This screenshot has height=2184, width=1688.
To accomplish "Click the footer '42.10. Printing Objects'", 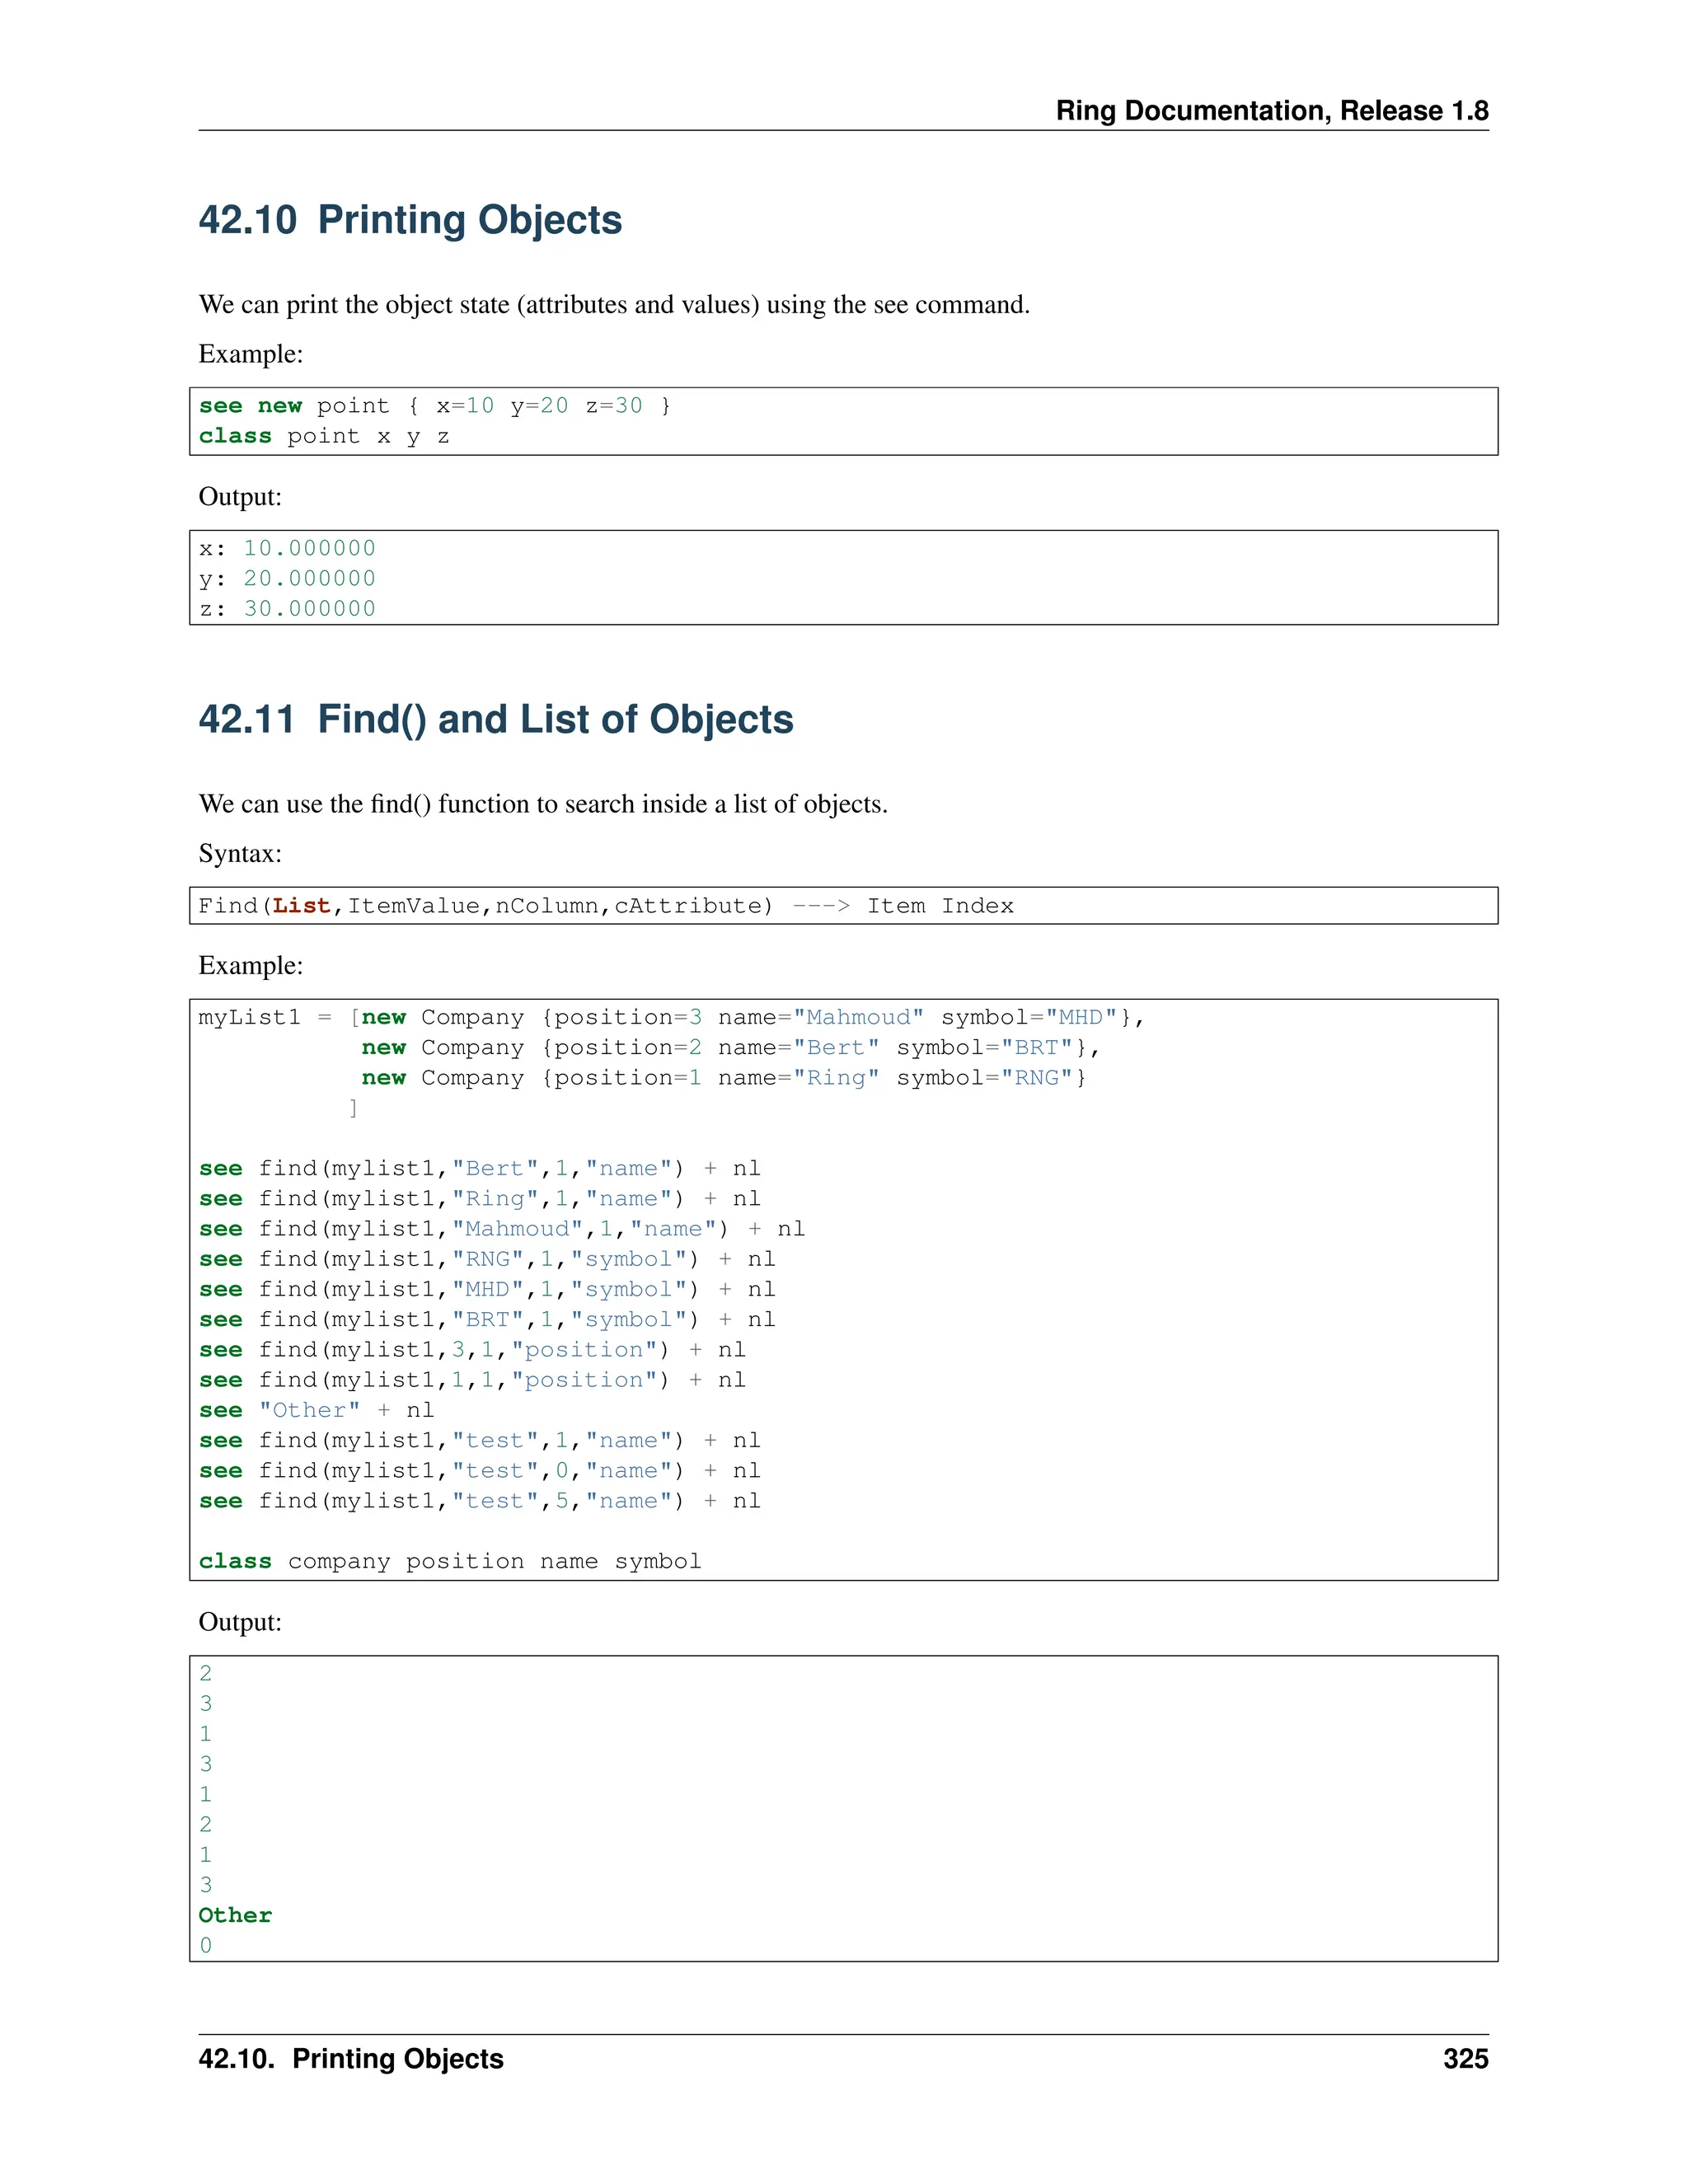I will click(351, 2059).
